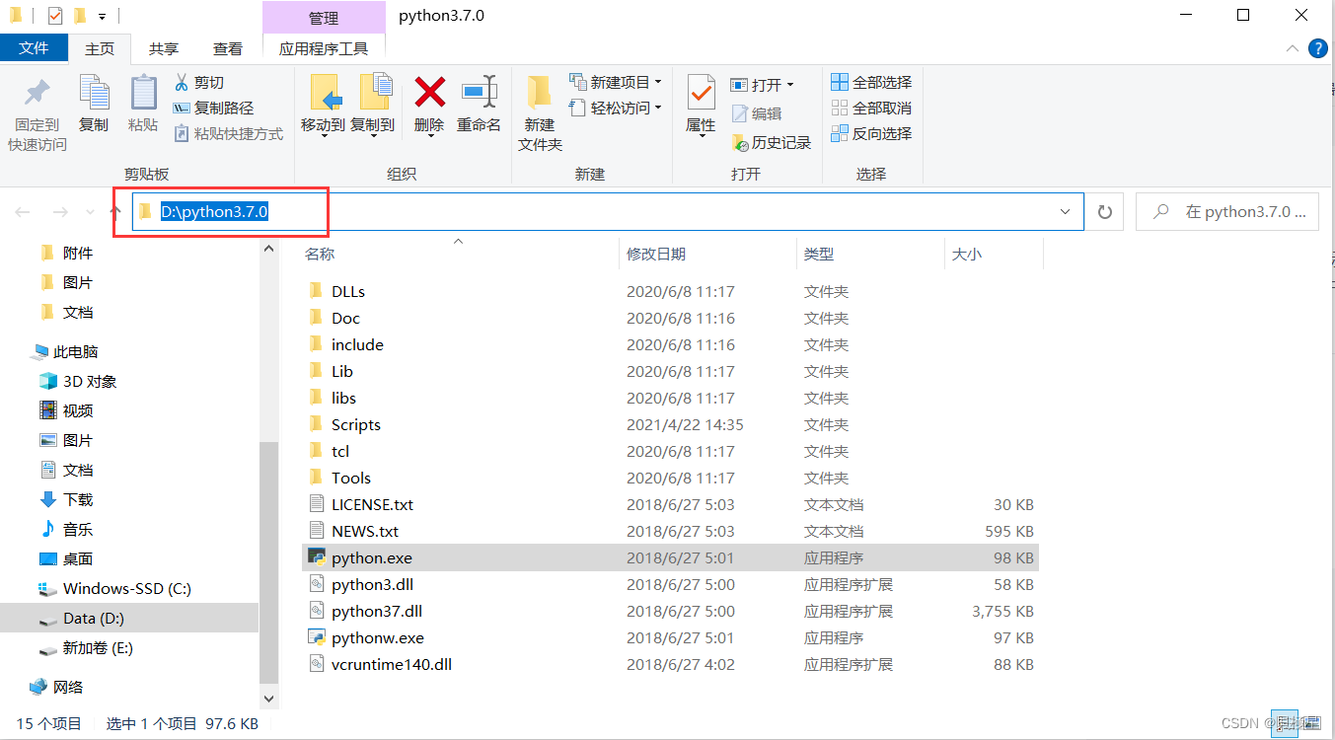Switch to the Share (共享) tab
Screen dimensions: 1335x740
[x=164, y=48]
